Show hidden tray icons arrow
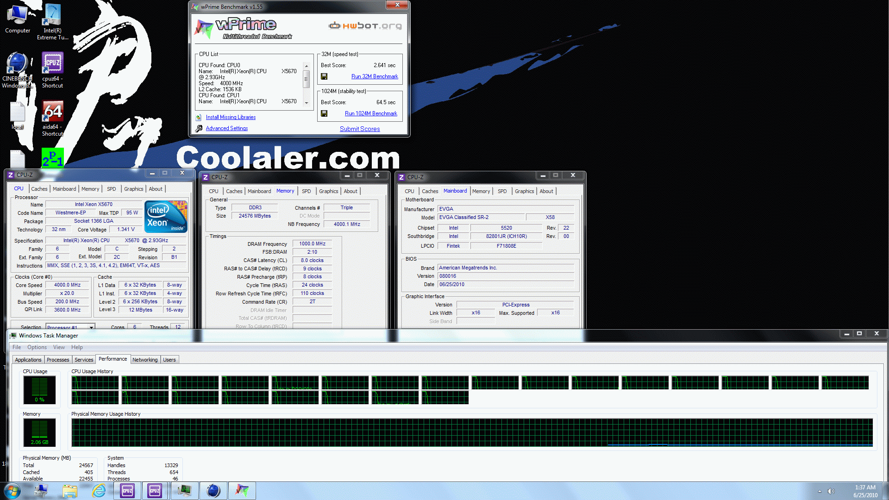Image resolution: width=889 pixels, height=500 pixels. point(820,491)
